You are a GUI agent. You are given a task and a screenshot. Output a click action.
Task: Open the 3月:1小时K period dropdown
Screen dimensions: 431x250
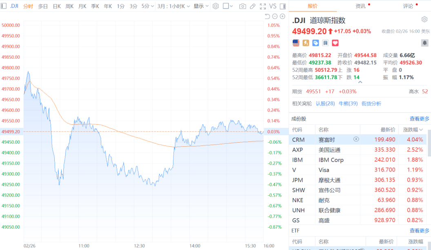(x=173, y=6)
